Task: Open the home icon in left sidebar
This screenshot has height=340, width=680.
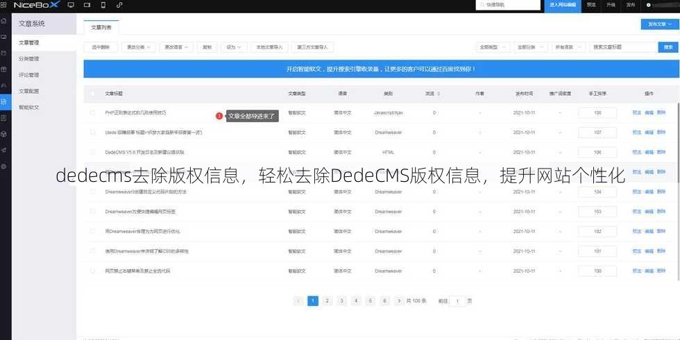Action: click(x=4, y=20)
